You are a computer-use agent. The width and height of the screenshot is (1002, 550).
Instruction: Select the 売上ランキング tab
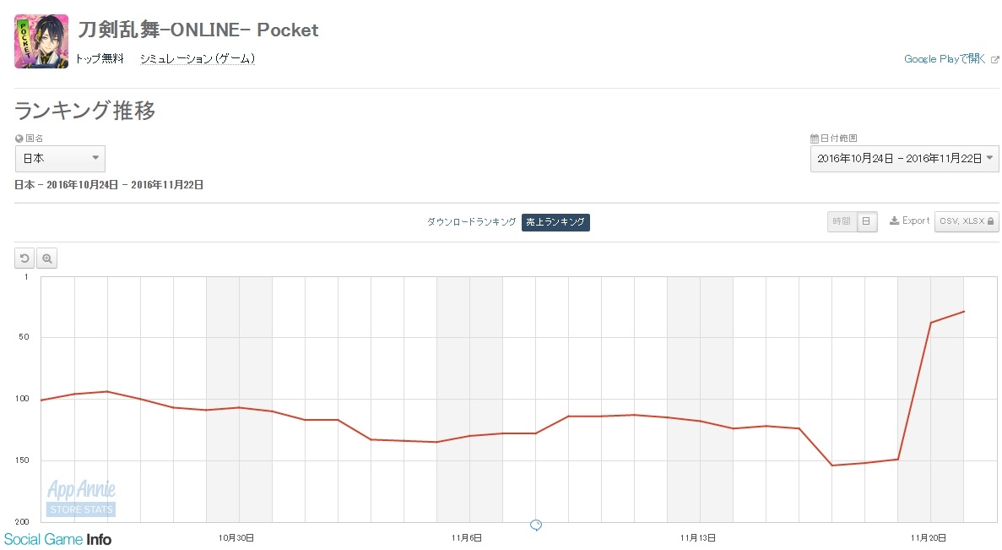[x=555, y=222]
